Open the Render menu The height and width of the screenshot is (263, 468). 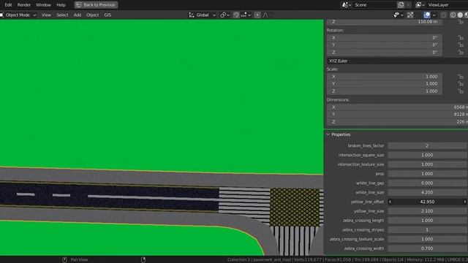click(x=24, y=5)
